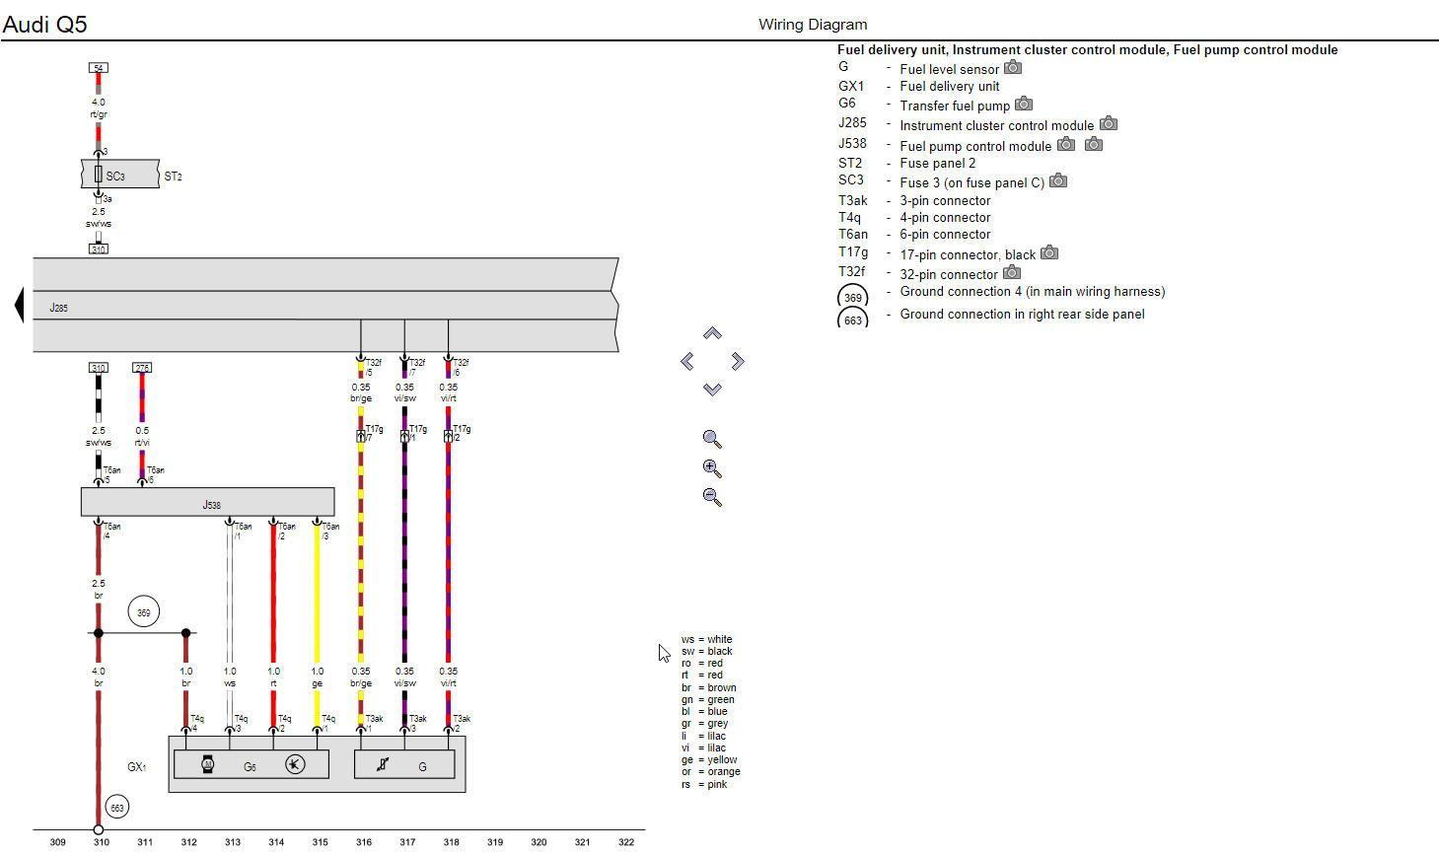Click the zoom out magnifier with minus sign
The height and width of the screenshot is (854, 1439).
tap(712, 497)
